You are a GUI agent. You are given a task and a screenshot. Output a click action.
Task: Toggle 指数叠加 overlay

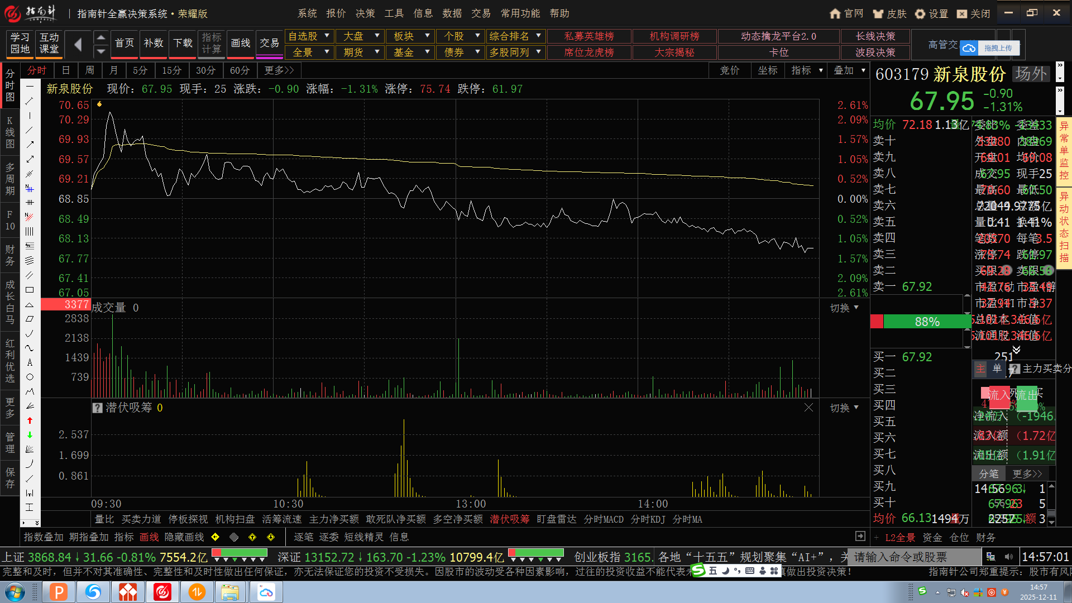44,537
